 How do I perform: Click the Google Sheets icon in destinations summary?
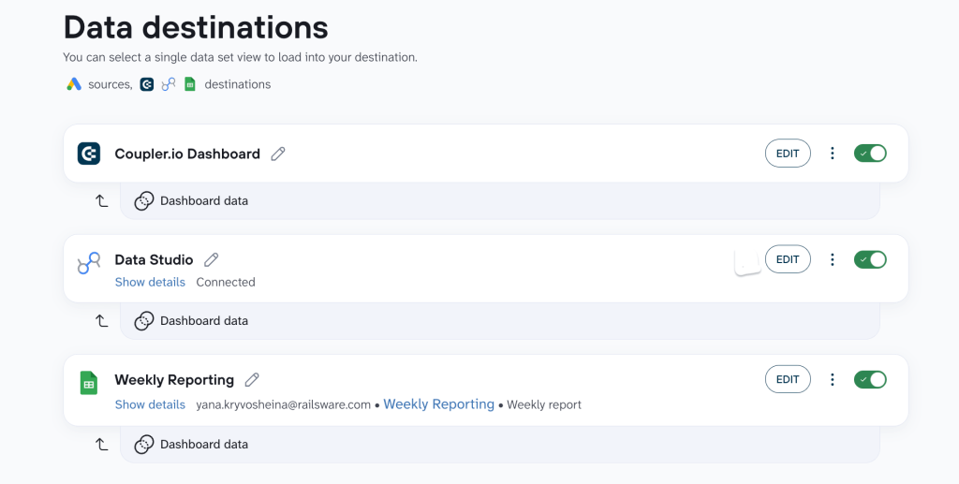tap(190, 84)
